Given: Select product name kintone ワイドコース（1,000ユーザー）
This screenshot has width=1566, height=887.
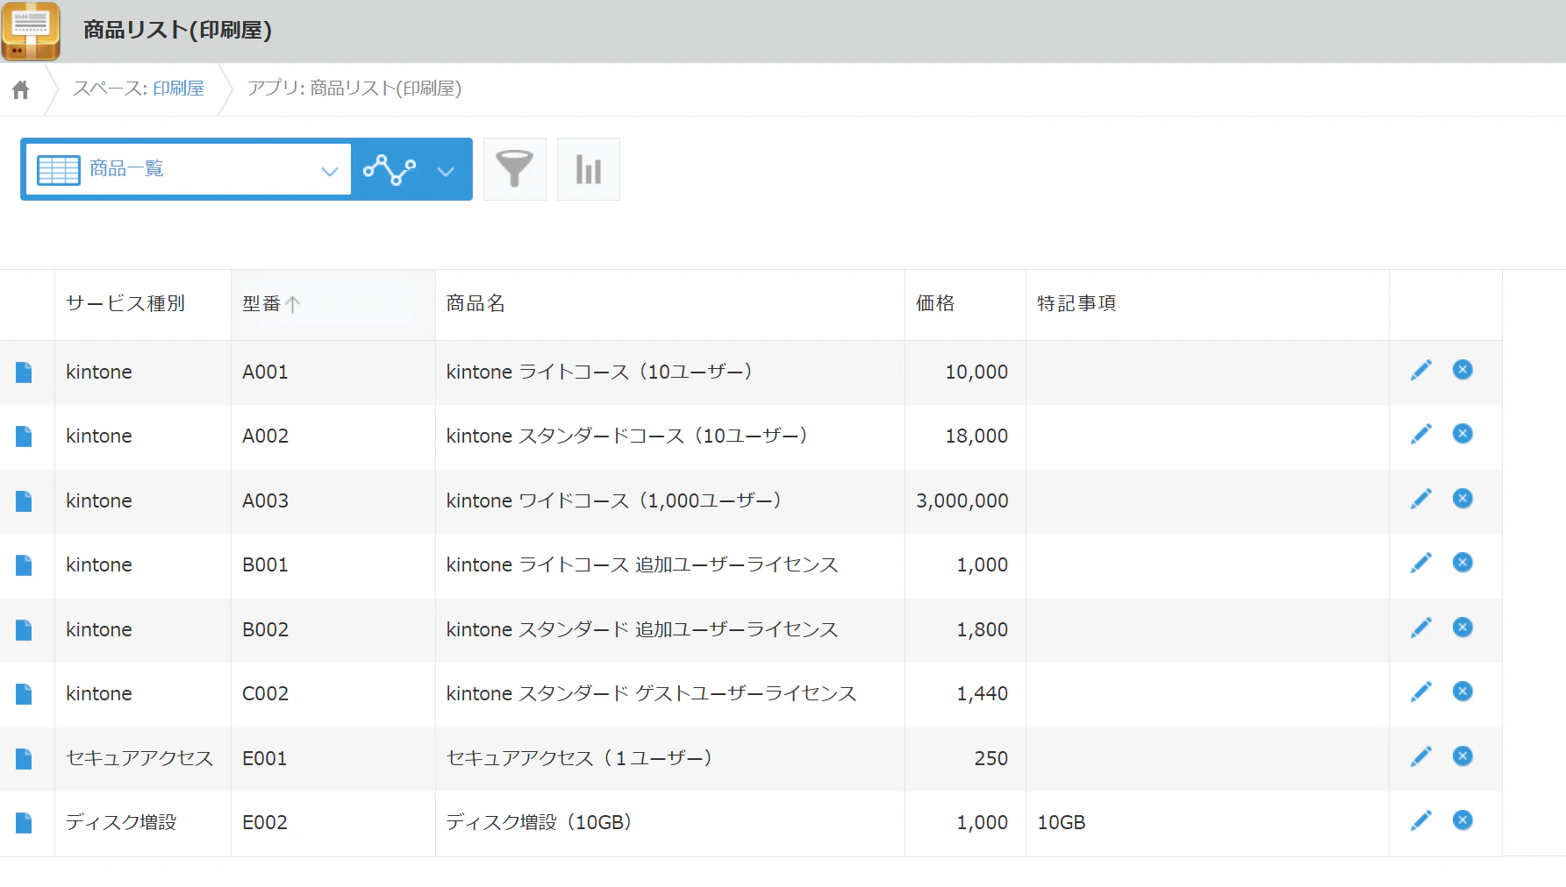Looking at the screenshot, I should pyautogui.click(x=614, y=501).
